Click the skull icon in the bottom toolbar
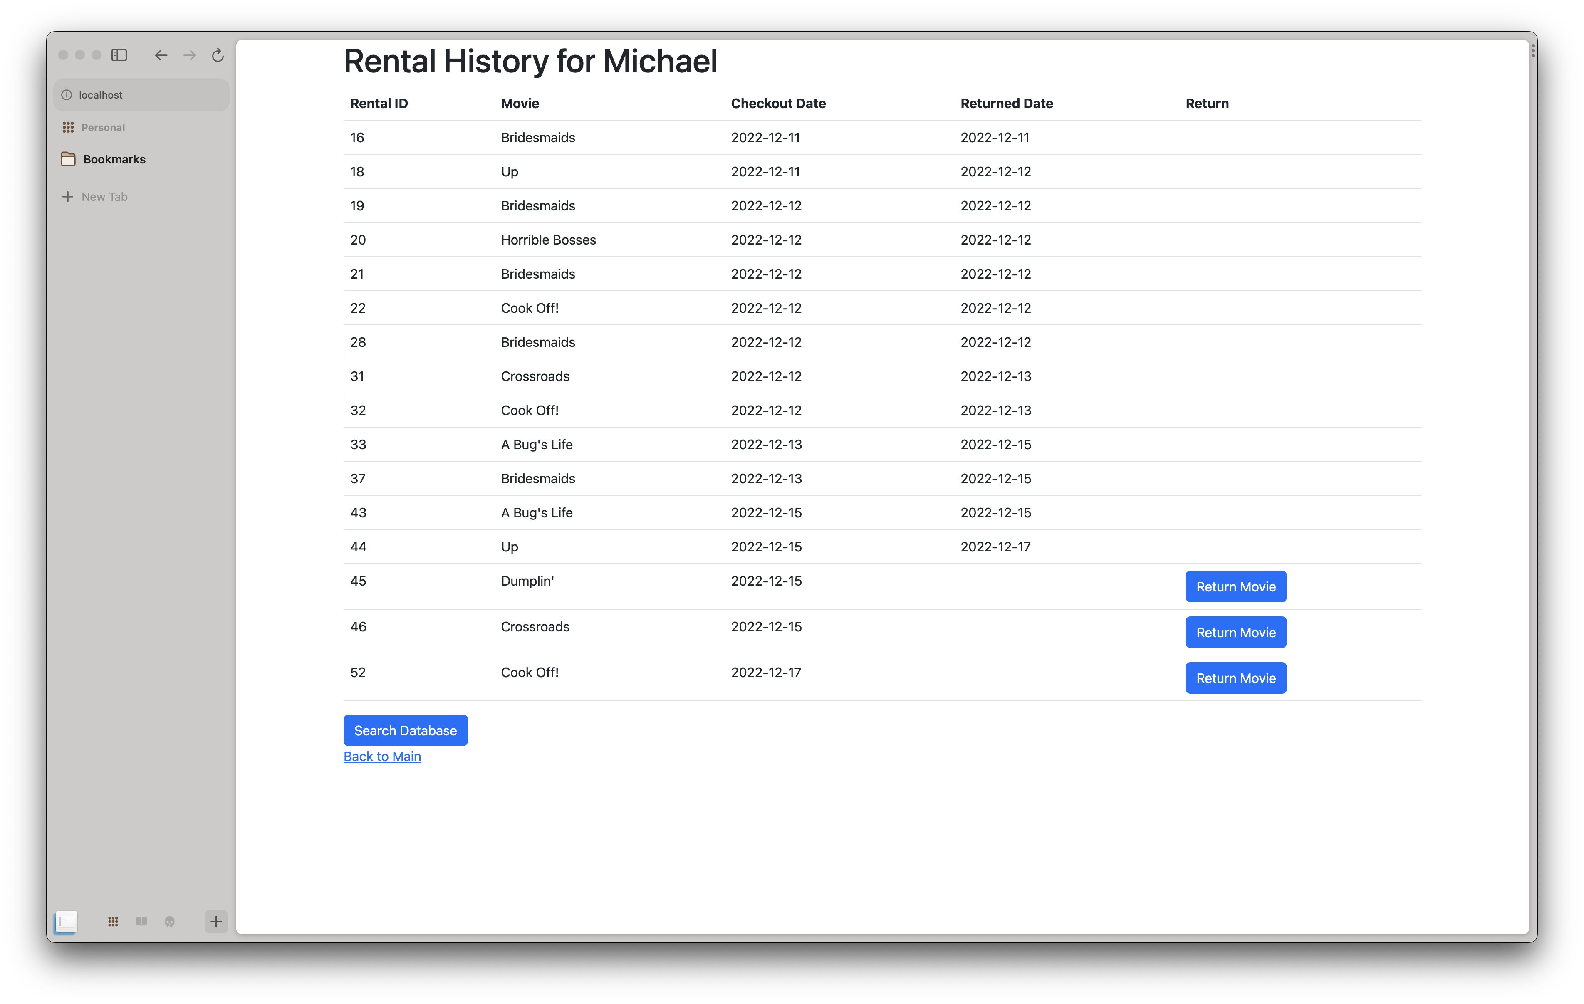The image size is (1584, 1004). coord(171,921)
